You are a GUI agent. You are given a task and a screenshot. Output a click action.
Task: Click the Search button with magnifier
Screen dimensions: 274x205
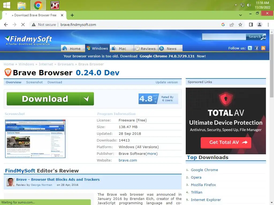pos(256,37)
